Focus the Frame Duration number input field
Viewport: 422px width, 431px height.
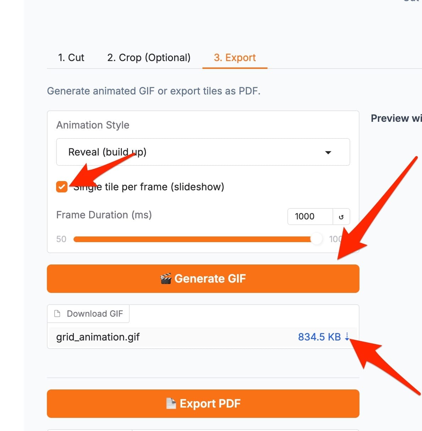[x=309, y=217]
